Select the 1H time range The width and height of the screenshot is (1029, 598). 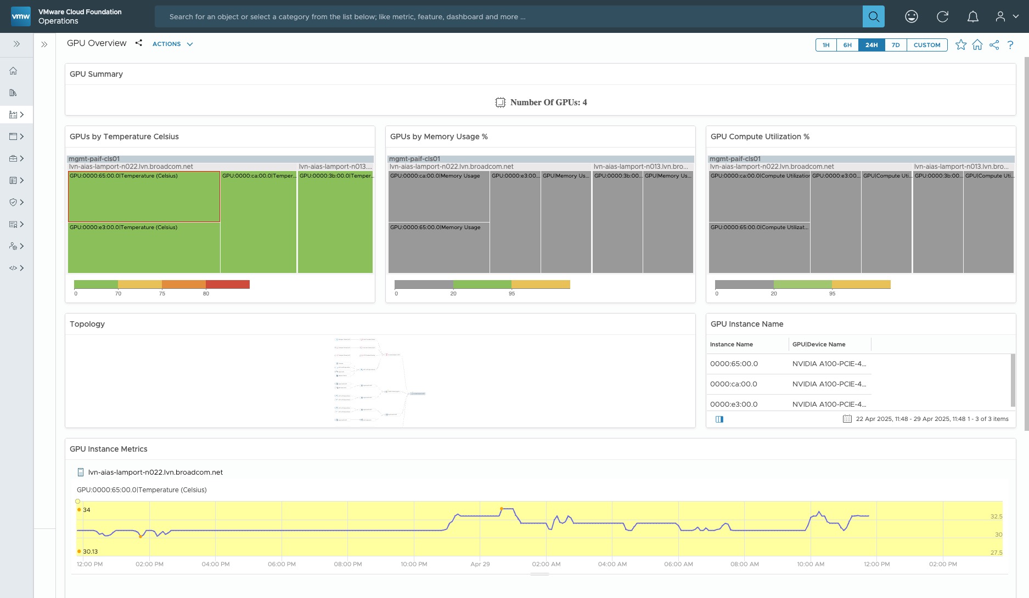point(826,45)
